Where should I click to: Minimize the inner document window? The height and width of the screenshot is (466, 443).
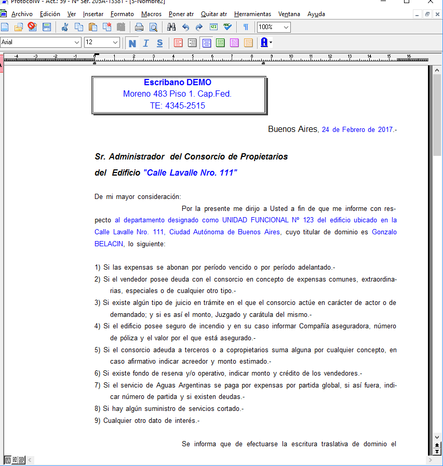pos(417,14)
